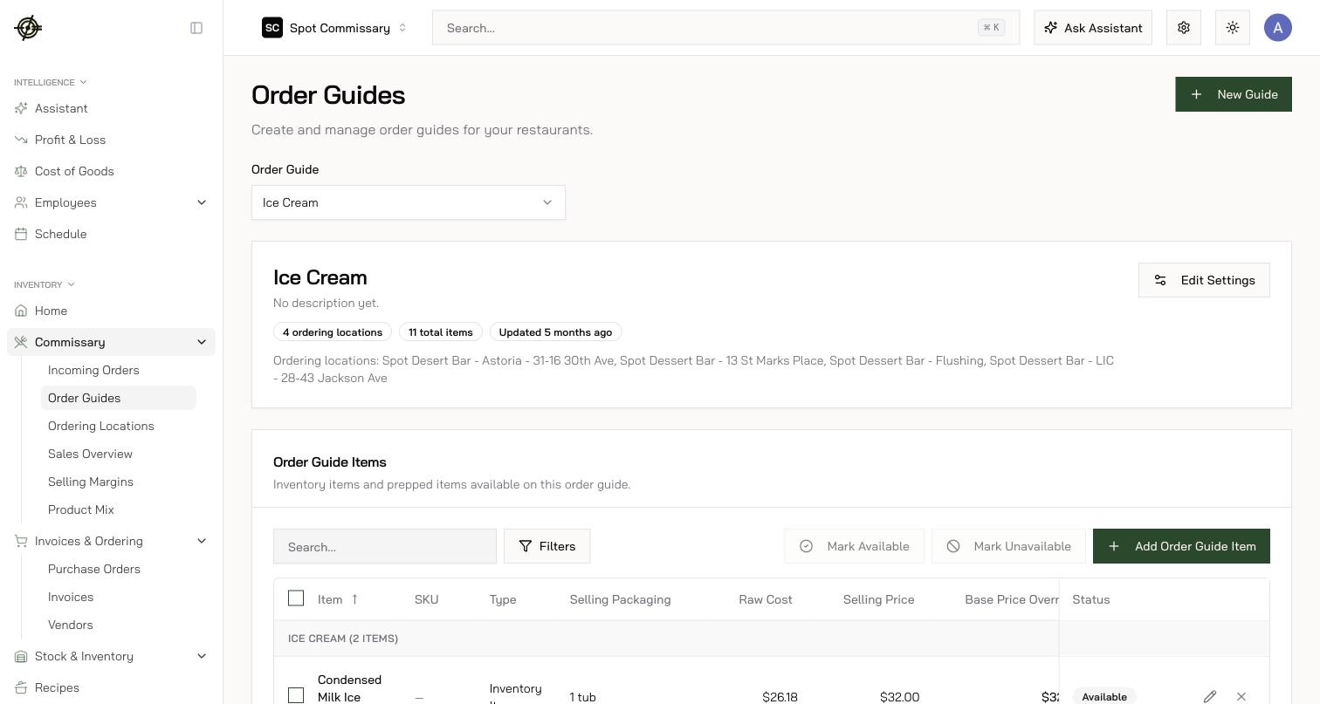1320x704 pixels.
Task: Click the Commissary utensils icon
Action: [x=21, y=342]
